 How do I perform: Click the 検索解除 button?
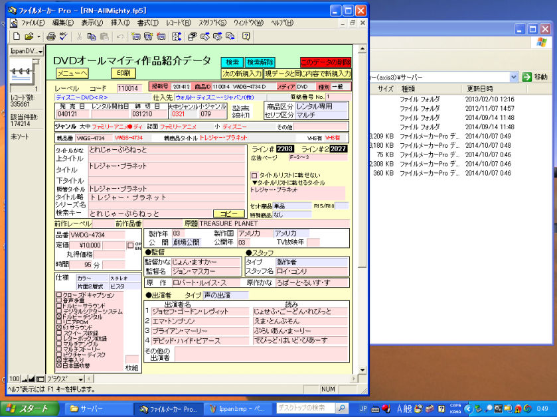click(260, 62)
